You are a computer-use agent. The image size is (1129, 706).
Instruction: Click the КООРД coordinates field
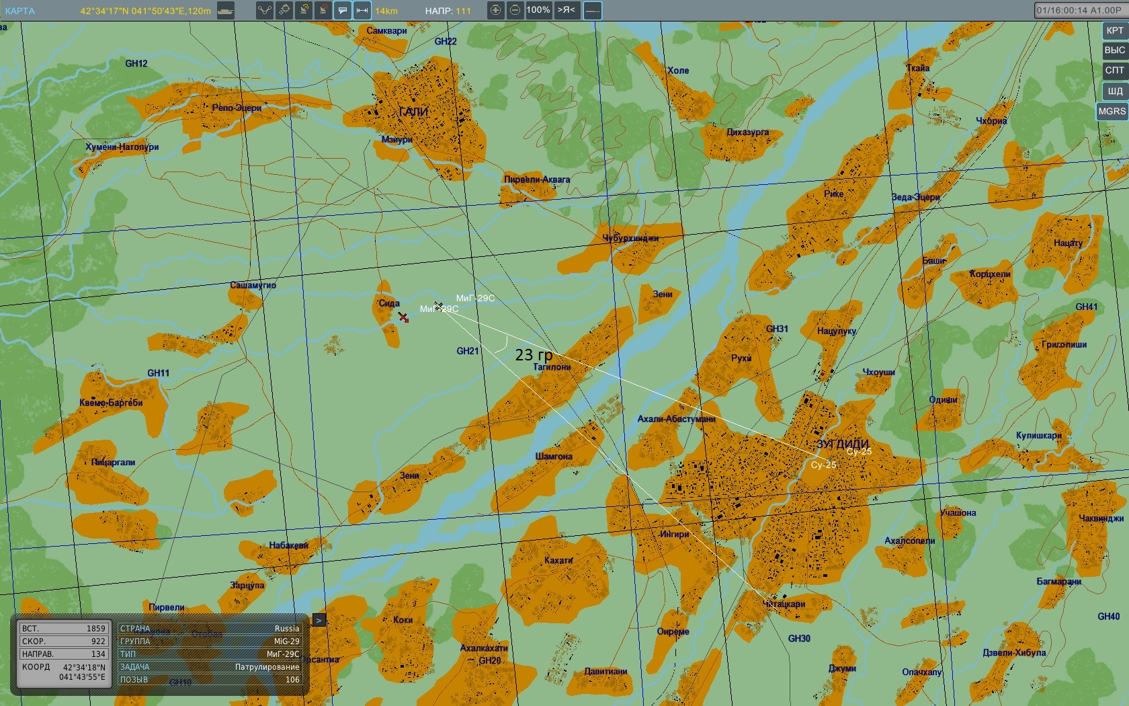click(x=64, y=672)
